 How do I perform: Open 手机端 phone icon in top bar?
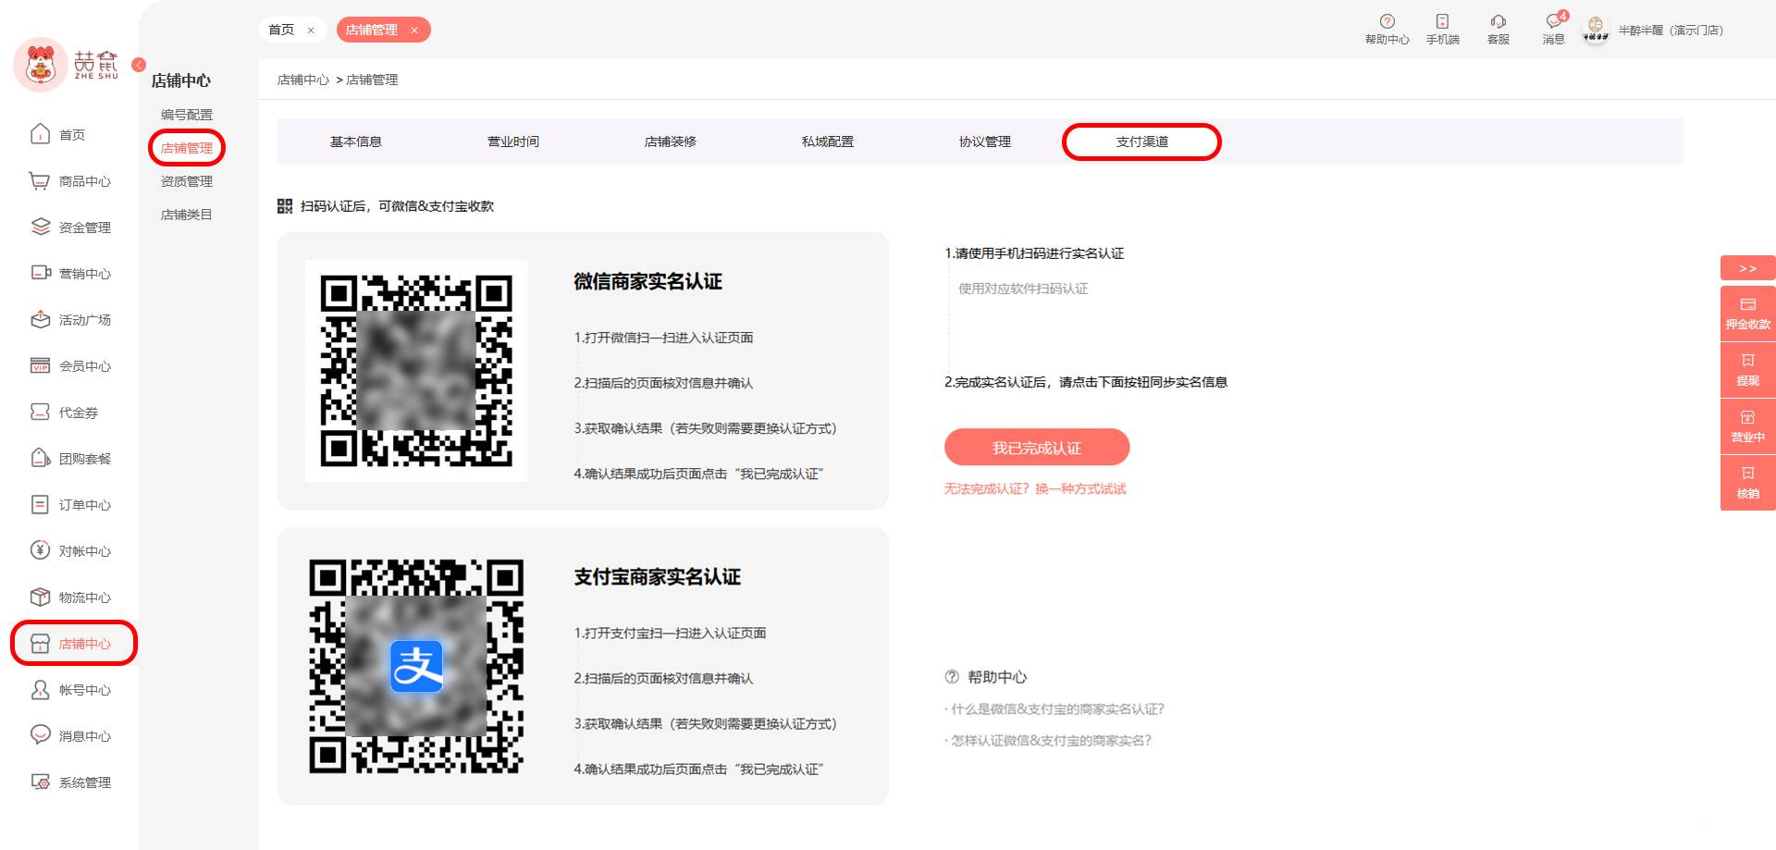tap(1442, 21)
